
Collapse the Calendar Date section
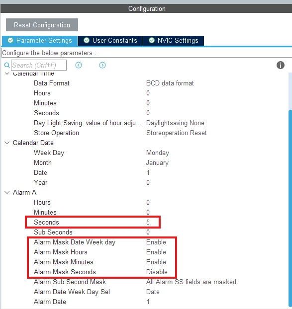point(7,143)
